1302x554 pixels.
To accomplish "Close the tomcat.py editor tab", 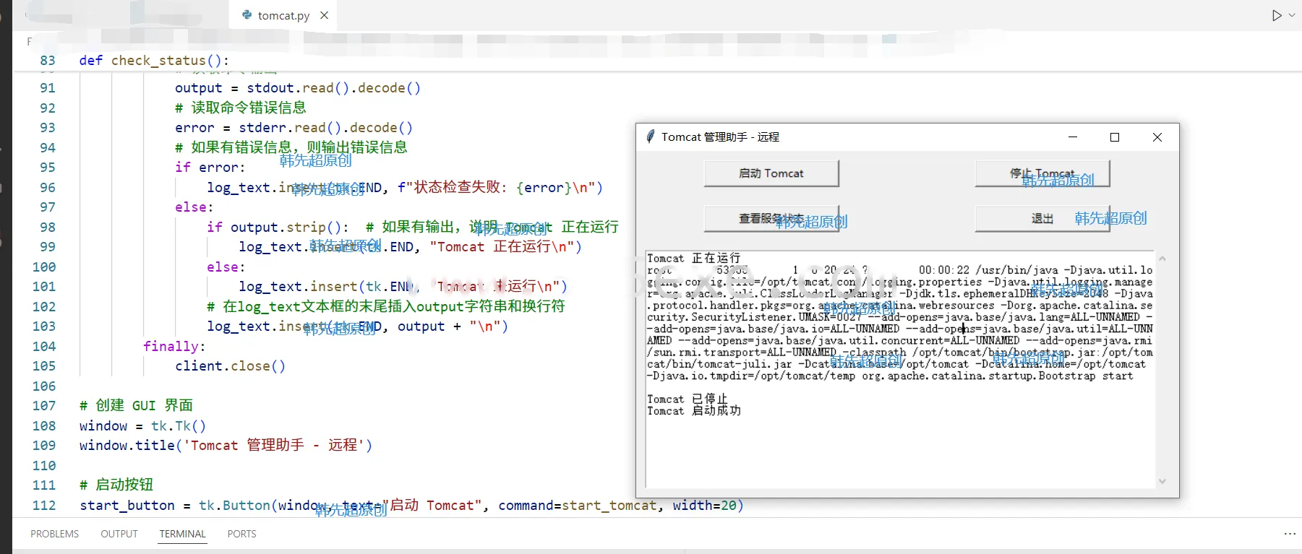I will point(325,15).
